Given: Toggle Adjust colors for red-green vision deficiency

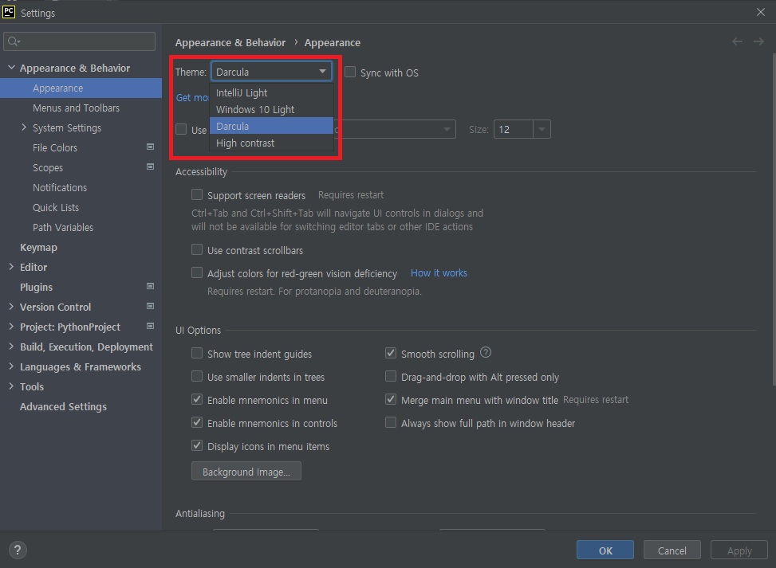Looking at the screenshot, I should [197, 273].
